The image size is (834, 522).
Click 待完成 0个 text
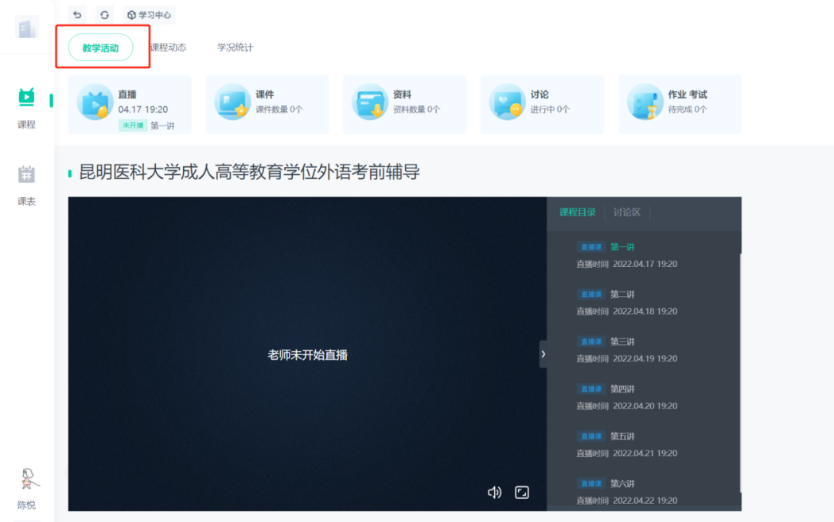[688, 110]
